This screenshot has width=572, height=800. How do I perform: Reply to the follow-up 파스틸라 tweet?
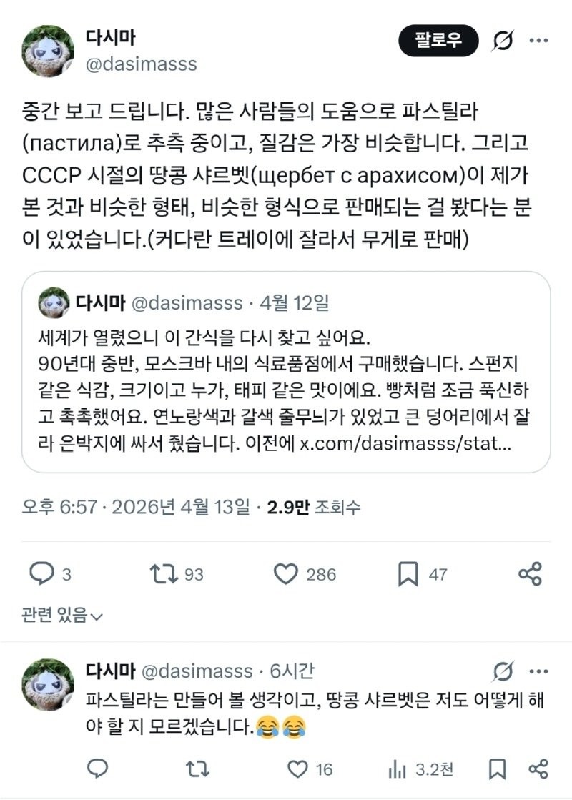[97, 769]
